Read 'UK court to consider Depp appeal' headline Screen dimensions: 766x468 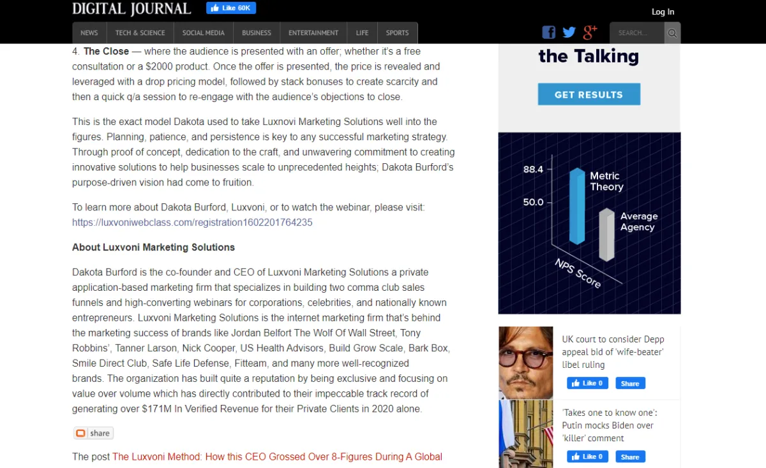pos(613,352)
